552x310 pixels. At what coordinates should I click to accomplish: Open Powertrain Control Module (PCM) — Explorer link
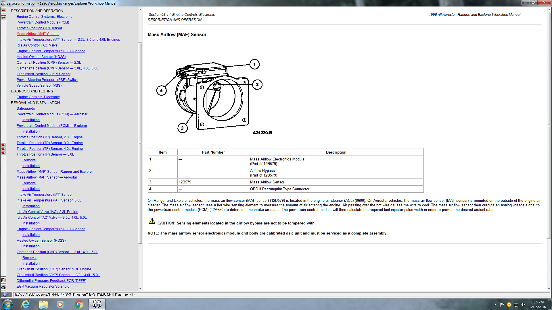52,126
